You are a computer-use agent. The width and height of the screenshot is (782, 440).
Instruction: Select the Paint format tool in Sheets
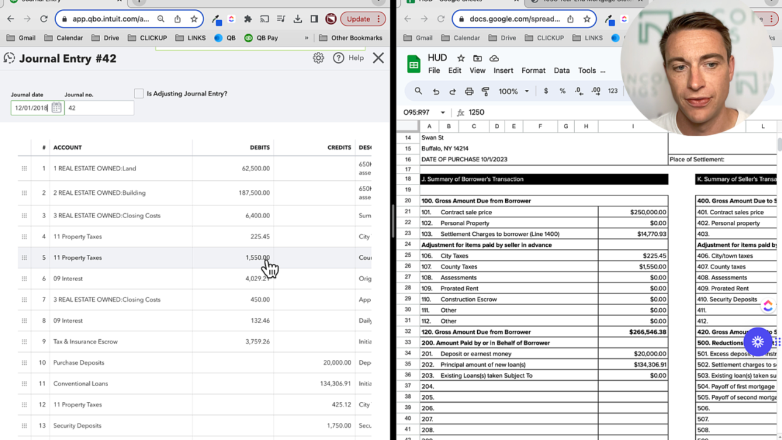(x=486, y=90)
